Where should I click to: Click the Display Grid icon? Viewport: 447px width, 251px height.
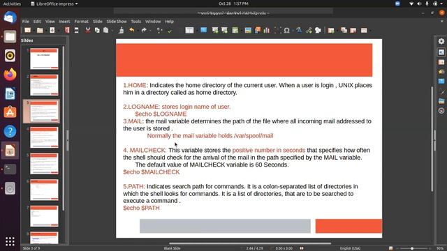[x=189, y=30]
